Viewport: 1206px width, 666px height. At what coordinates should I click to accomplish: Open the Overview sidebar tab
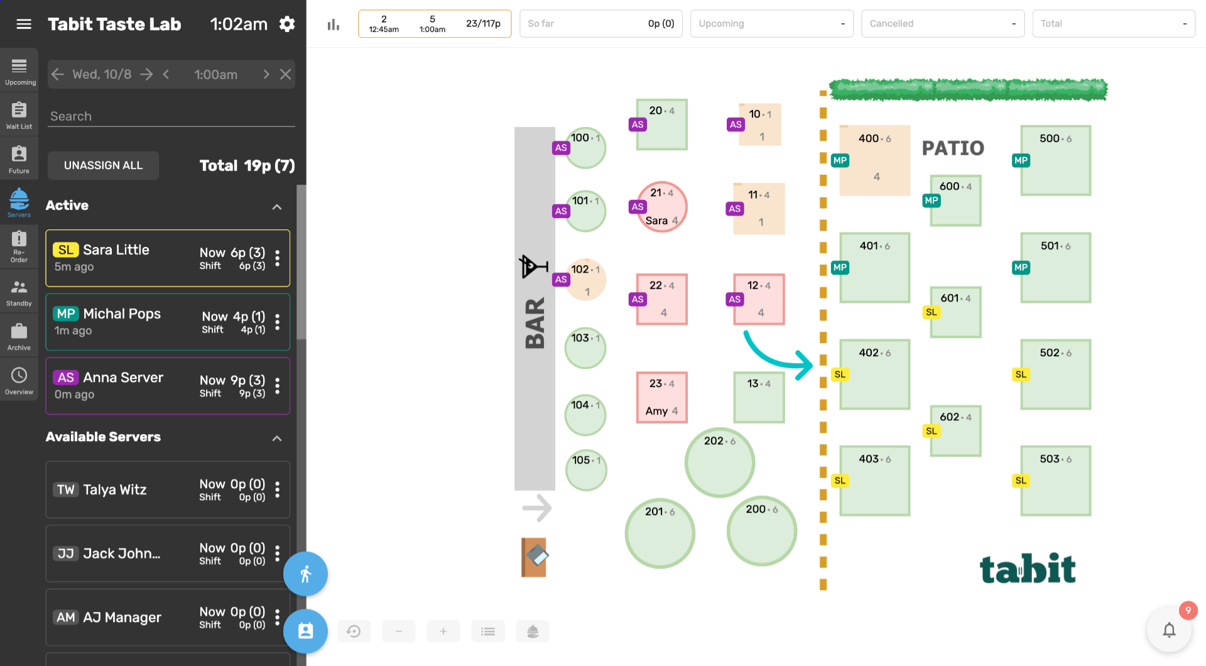click(x=19, y=380)
